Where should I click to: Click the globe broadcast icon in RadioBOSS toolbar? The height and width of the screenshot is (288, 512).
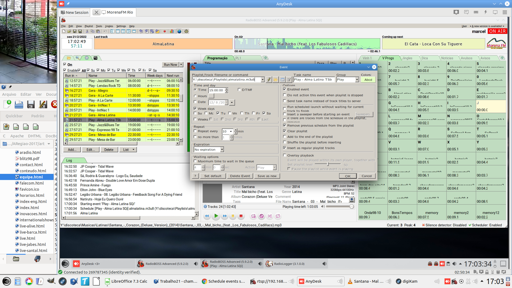click(179, 31)
